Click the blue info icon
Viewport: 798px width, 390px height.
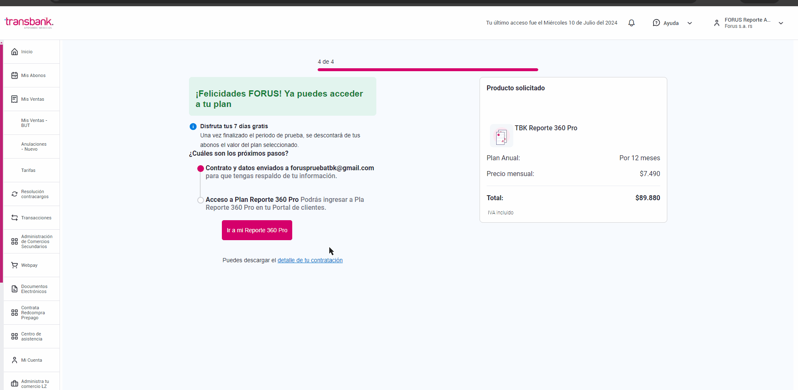193,127
